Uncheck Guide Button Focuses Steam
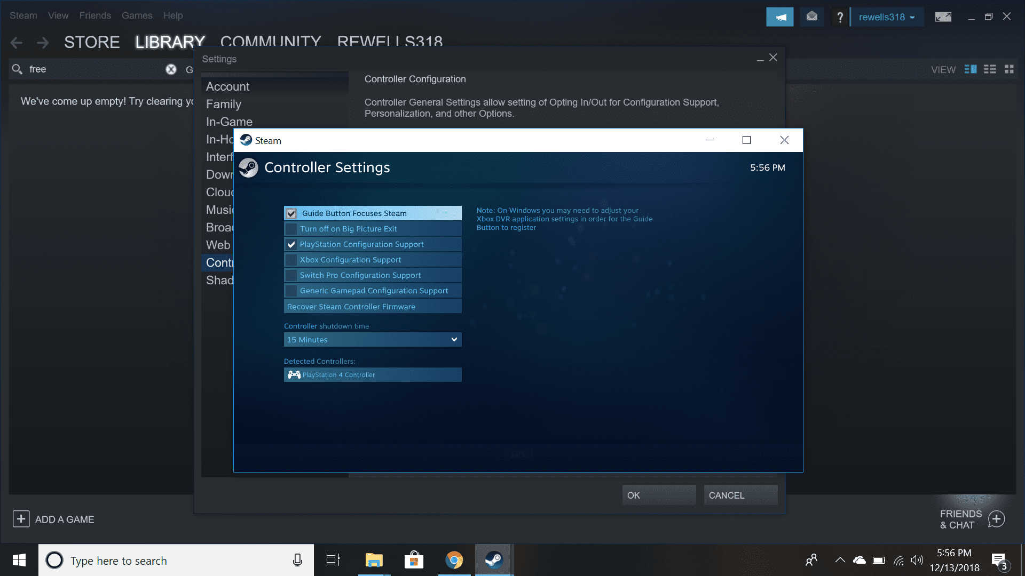1025x576 pixels. [291, 213]
